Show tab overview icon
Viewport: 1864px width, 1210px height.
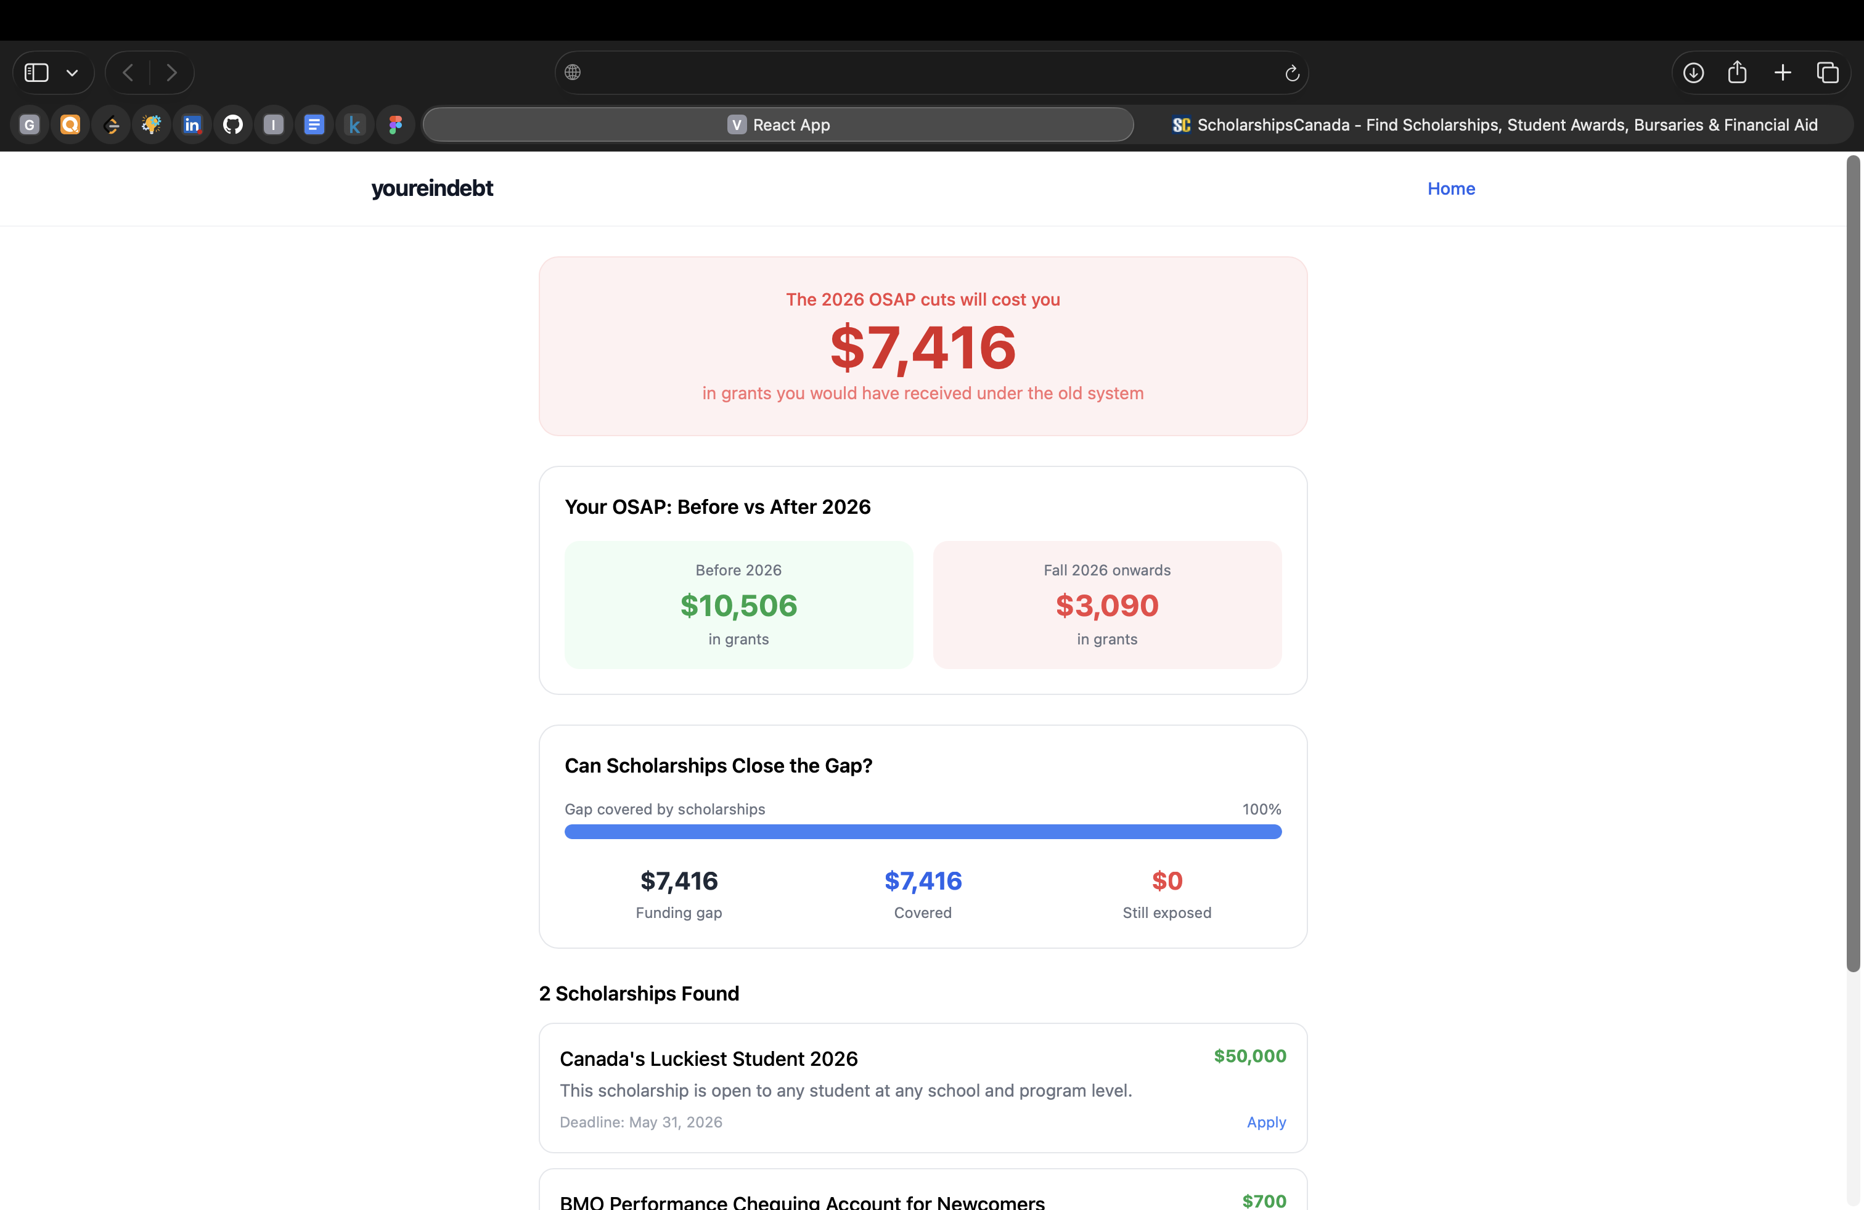click(1827, 73)
